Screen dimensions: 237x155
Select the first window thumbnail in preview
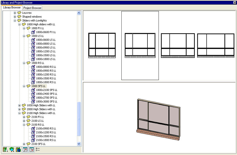(102, 46)
